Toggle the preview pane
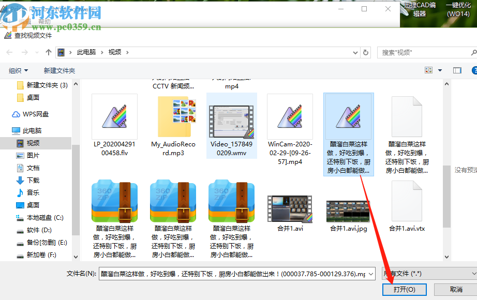Viewport: 477px width, 300px height. coord(456,70)
